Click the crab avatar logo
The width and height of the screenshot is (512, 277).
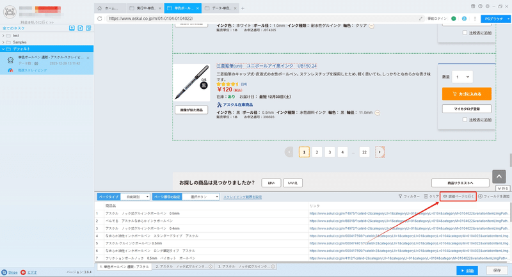click(10, 12)
